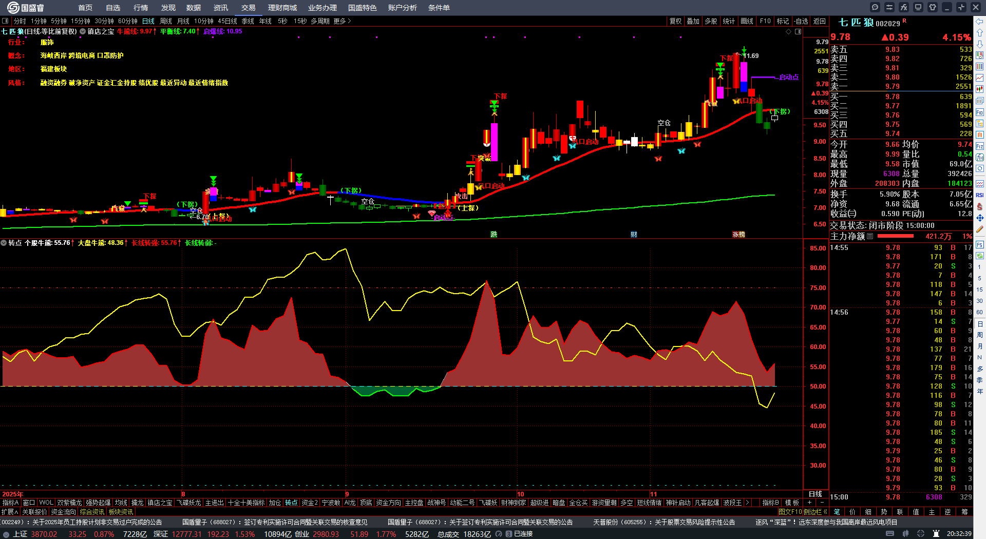Open the settings sliders icon in title bar
This screenshot has height=539, width=986.
click(889, 7)
